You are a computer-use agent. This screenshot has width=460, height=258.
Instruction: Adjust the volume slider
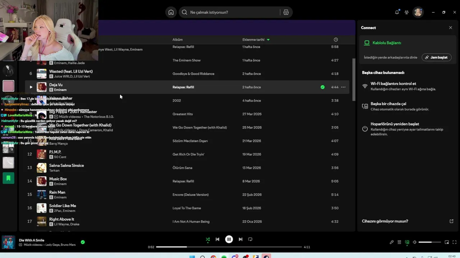pyautogui.click(x=429, y=242)
